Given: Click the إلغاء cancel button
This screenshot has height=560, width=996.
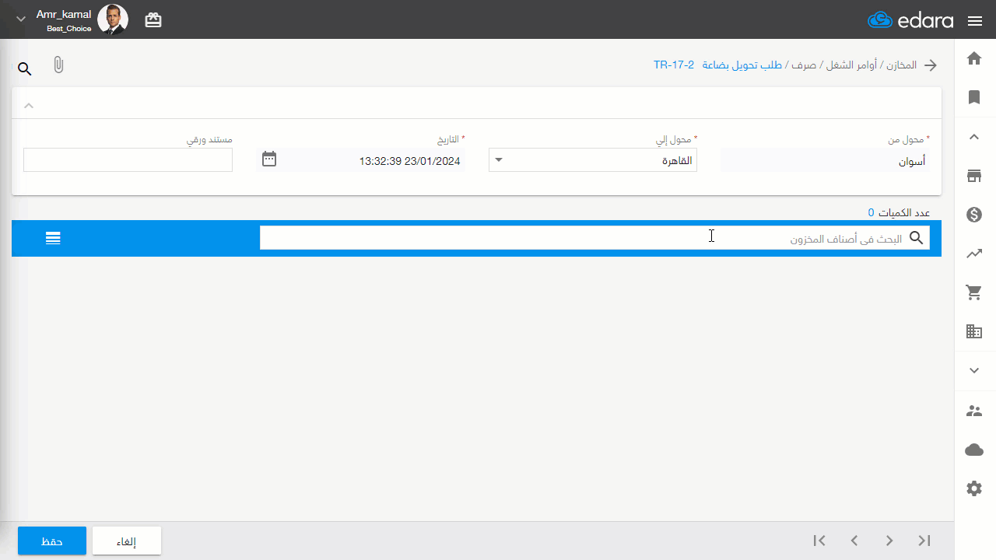Looking at the screenshot, I should [127, 541].
